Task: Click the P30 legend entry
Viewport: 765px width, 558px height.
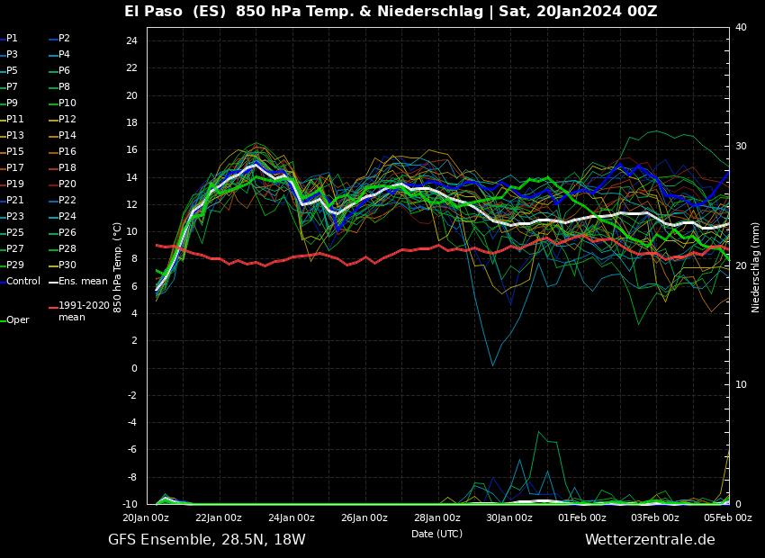Action: pyautogui.click(x=67, y=265)
